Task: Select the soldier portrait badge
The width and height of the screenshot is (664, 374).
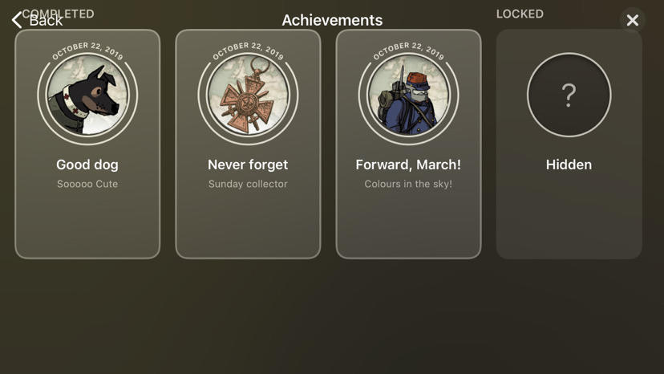Action: click(409, 95)
